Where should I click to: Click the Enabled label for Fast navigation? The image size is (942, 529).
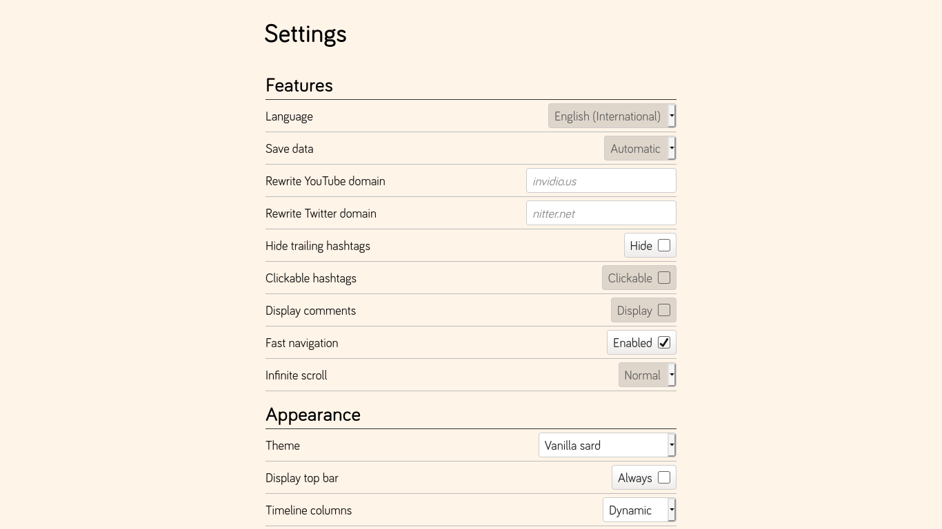pos(632,343)
